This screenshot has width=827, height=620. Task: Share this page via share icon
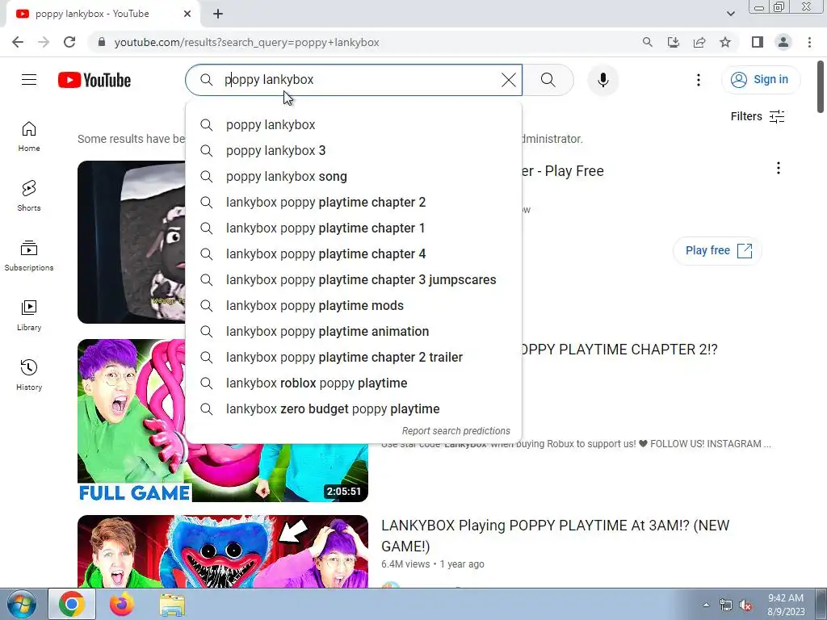pyautogui.click(x=699, y=42)
